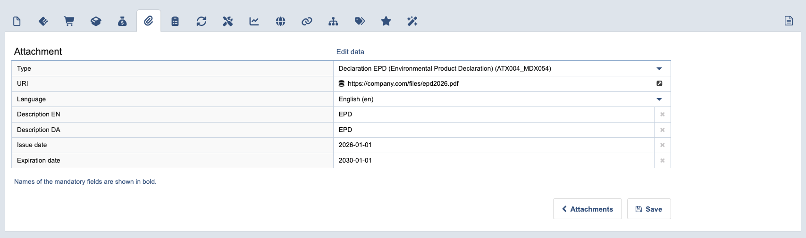Click the database icon beside the URI

[x=342, y=83]
